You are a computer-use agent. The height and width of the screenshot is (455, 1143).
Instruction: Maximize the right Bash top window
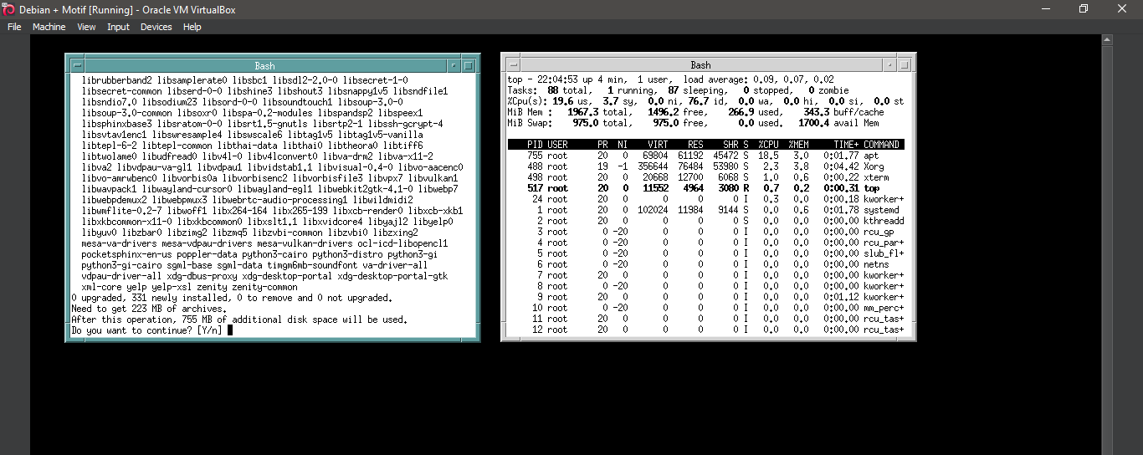[x=905, y=64]
